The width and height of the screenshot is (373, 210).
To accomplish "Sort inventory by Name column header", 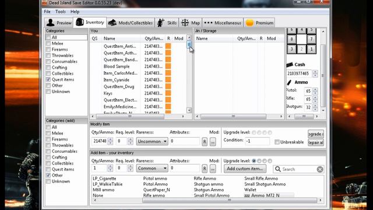I will [109, 38].
